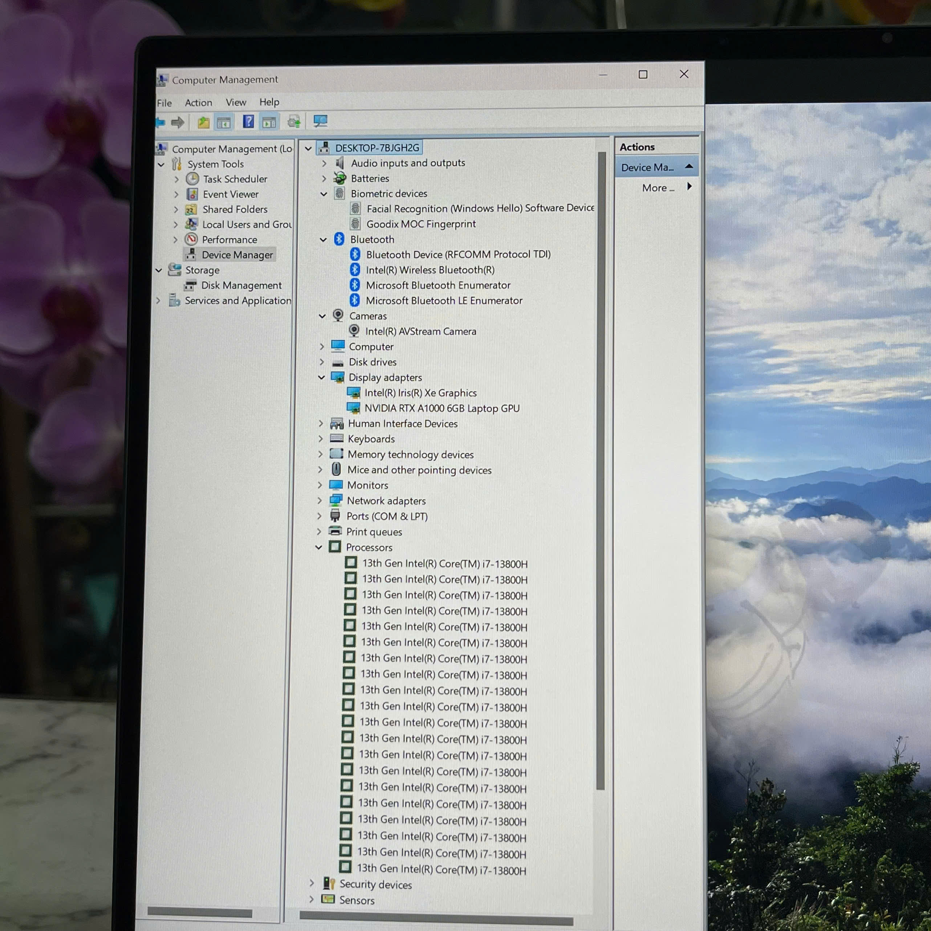Collapse the Device Ma... section in Actions pane
931x931 pixels.
tap(689, 166)
